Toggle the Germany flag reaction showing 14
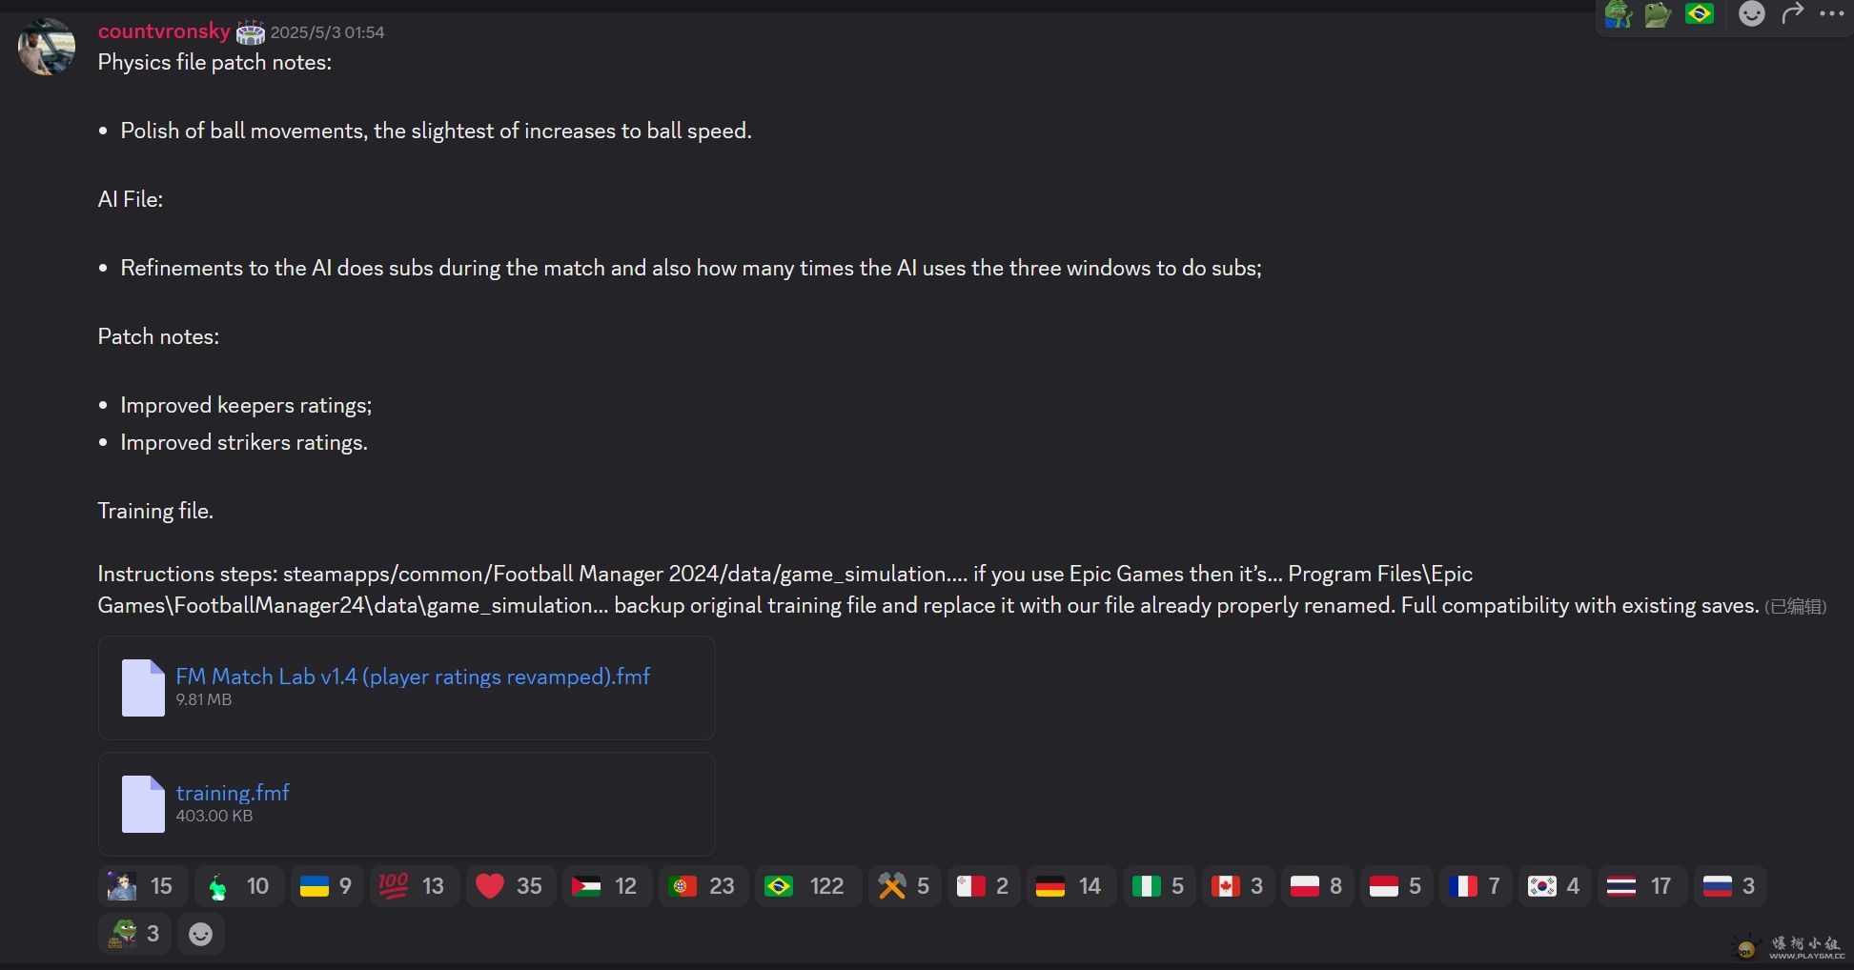Screen dimensions: 1854x970 point(1070,886)
